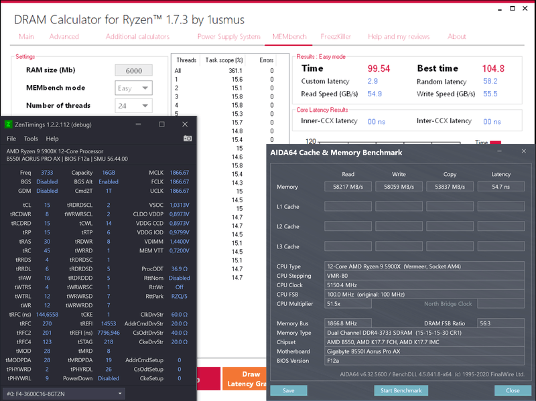
Task: Open the Help menu in ZenTimings
Action: coord(52,139)
